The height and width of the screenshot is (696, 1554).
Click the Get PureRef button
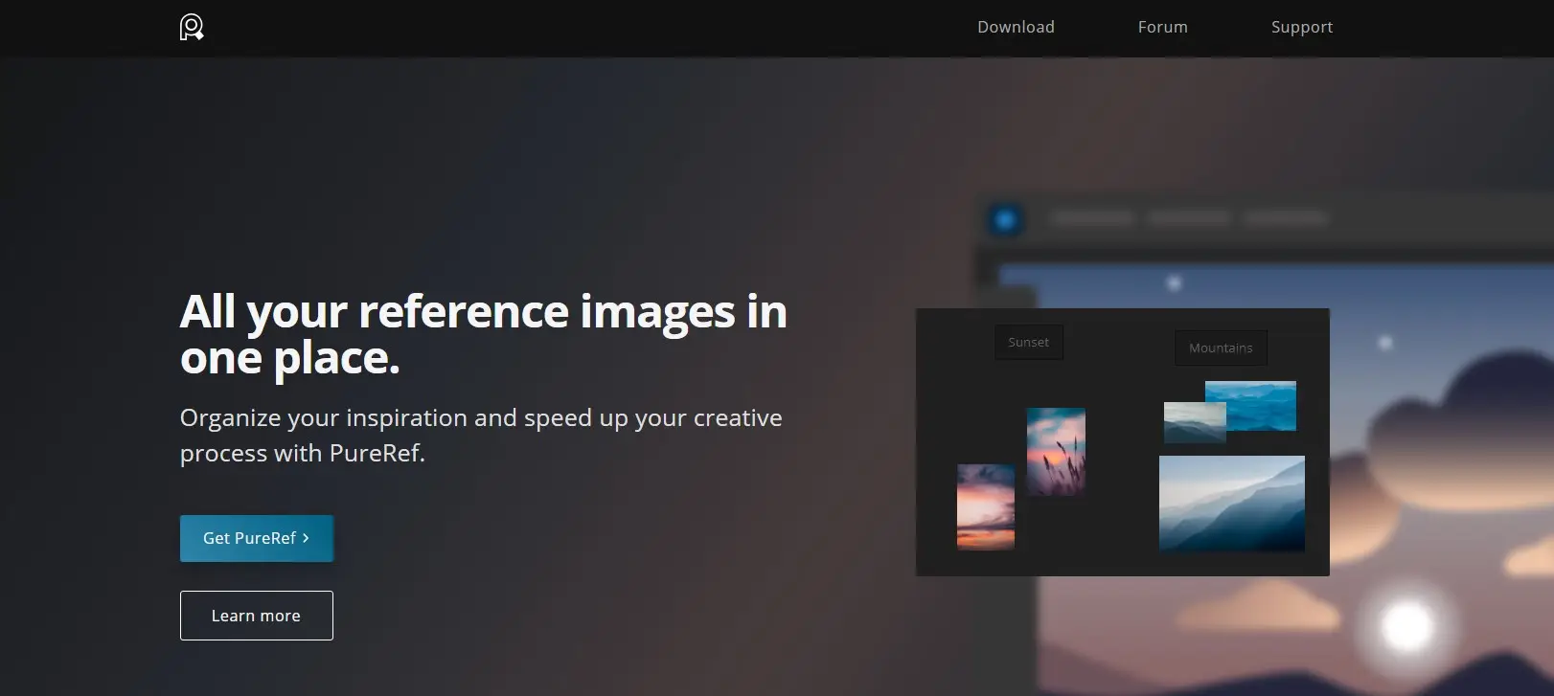point(257,538)
